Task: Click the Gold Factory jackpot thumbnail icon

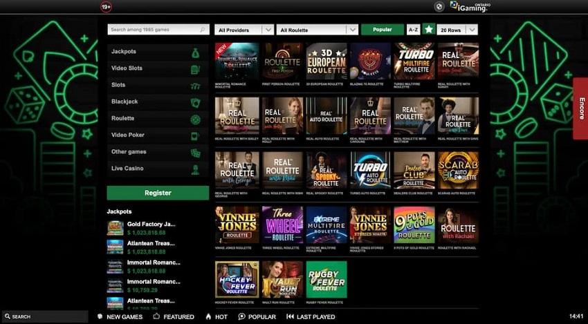Action: (x=115, y=228)
